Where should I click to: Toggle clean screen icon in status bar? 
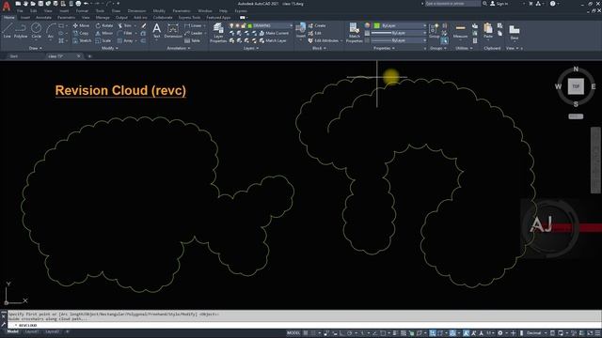pyautogui.click(x=590, y=333)
